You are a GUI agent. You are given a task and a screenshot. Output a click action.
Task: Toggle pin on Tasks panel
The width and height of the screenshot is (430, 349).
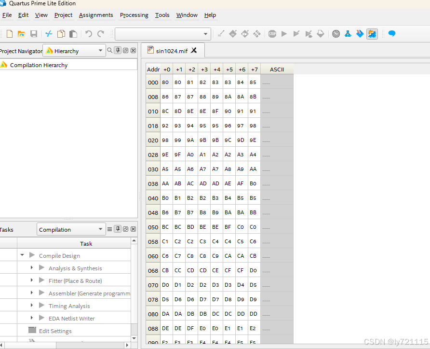tap(118, 229)
